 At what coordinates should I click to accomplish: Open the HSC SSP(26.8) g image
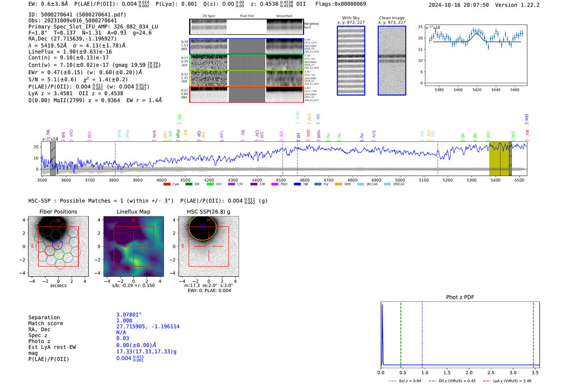209,246
